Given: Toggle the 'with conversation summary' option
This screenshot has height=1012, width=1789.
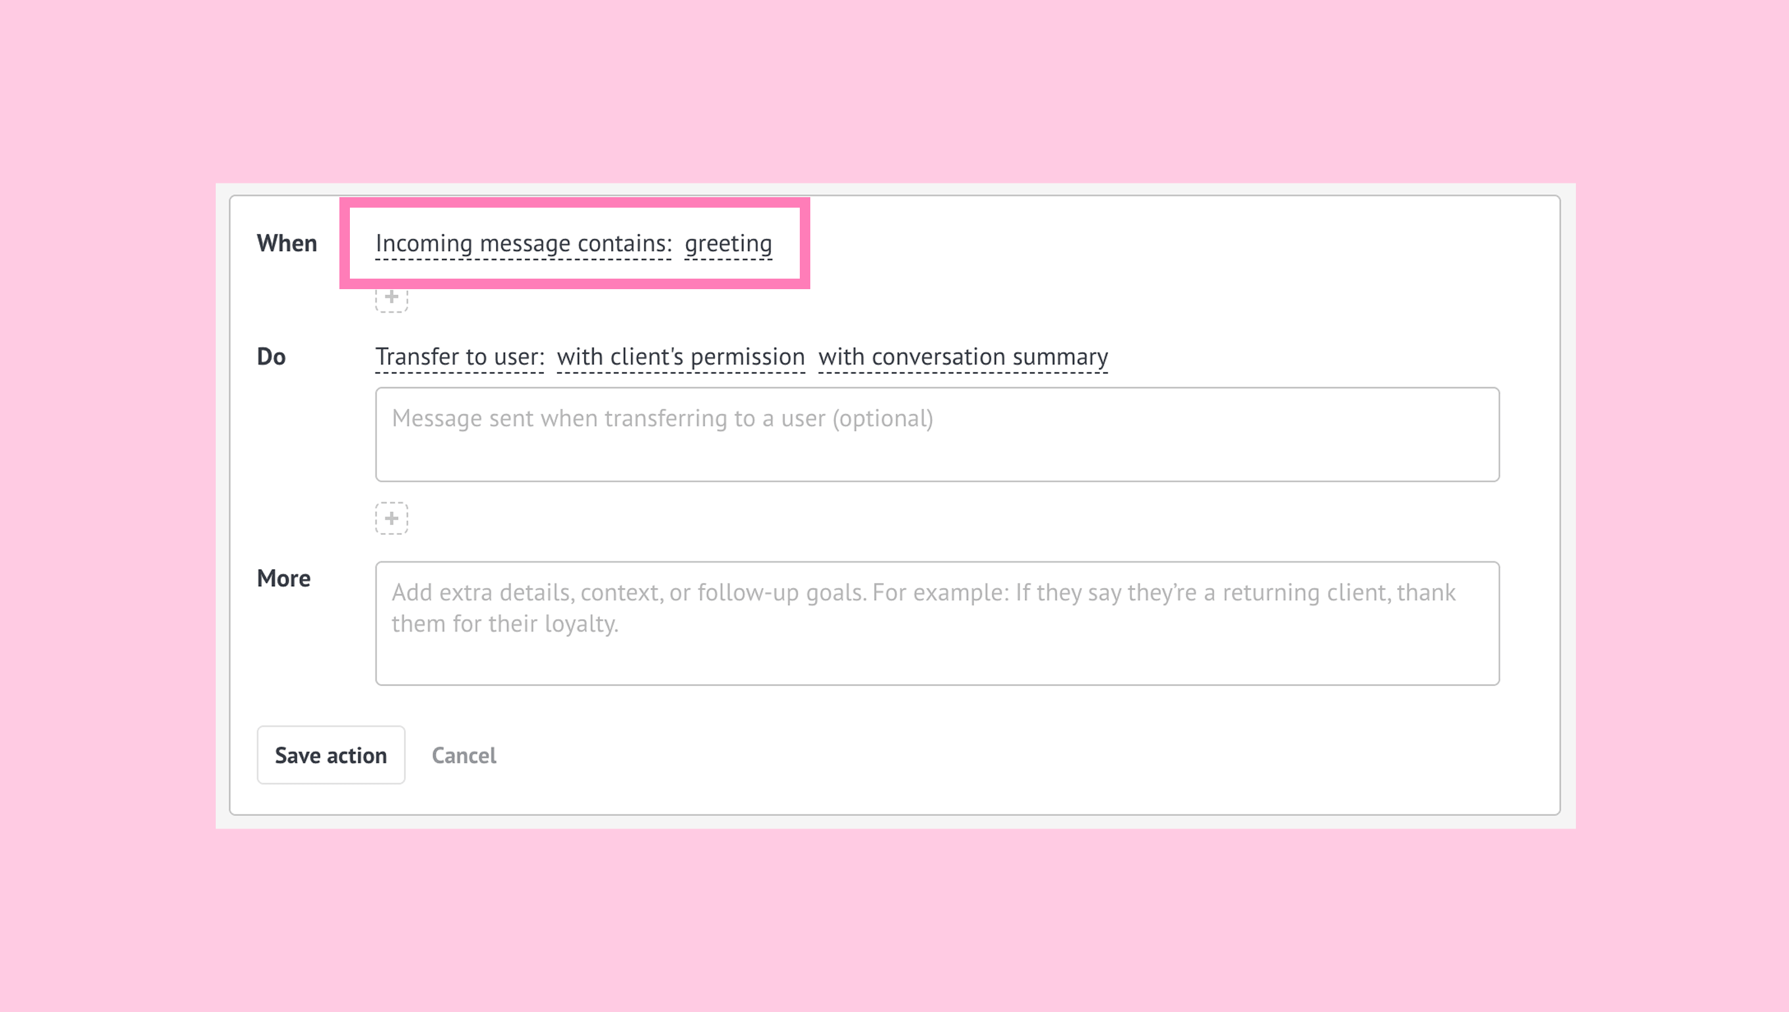Looking at the screenshot, I should 963,357.
